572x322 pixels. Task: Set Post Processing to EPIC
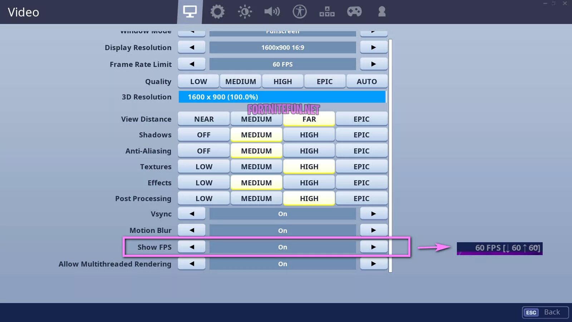click(x=361, y=198)
